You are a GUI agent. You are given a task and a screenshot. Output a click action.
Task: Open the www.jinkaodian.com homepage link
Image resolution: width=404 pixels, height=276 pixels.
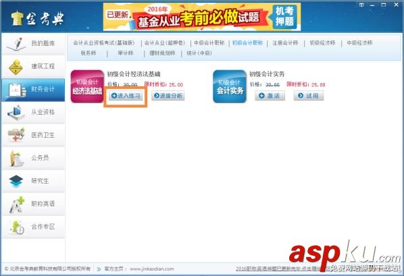152,269
